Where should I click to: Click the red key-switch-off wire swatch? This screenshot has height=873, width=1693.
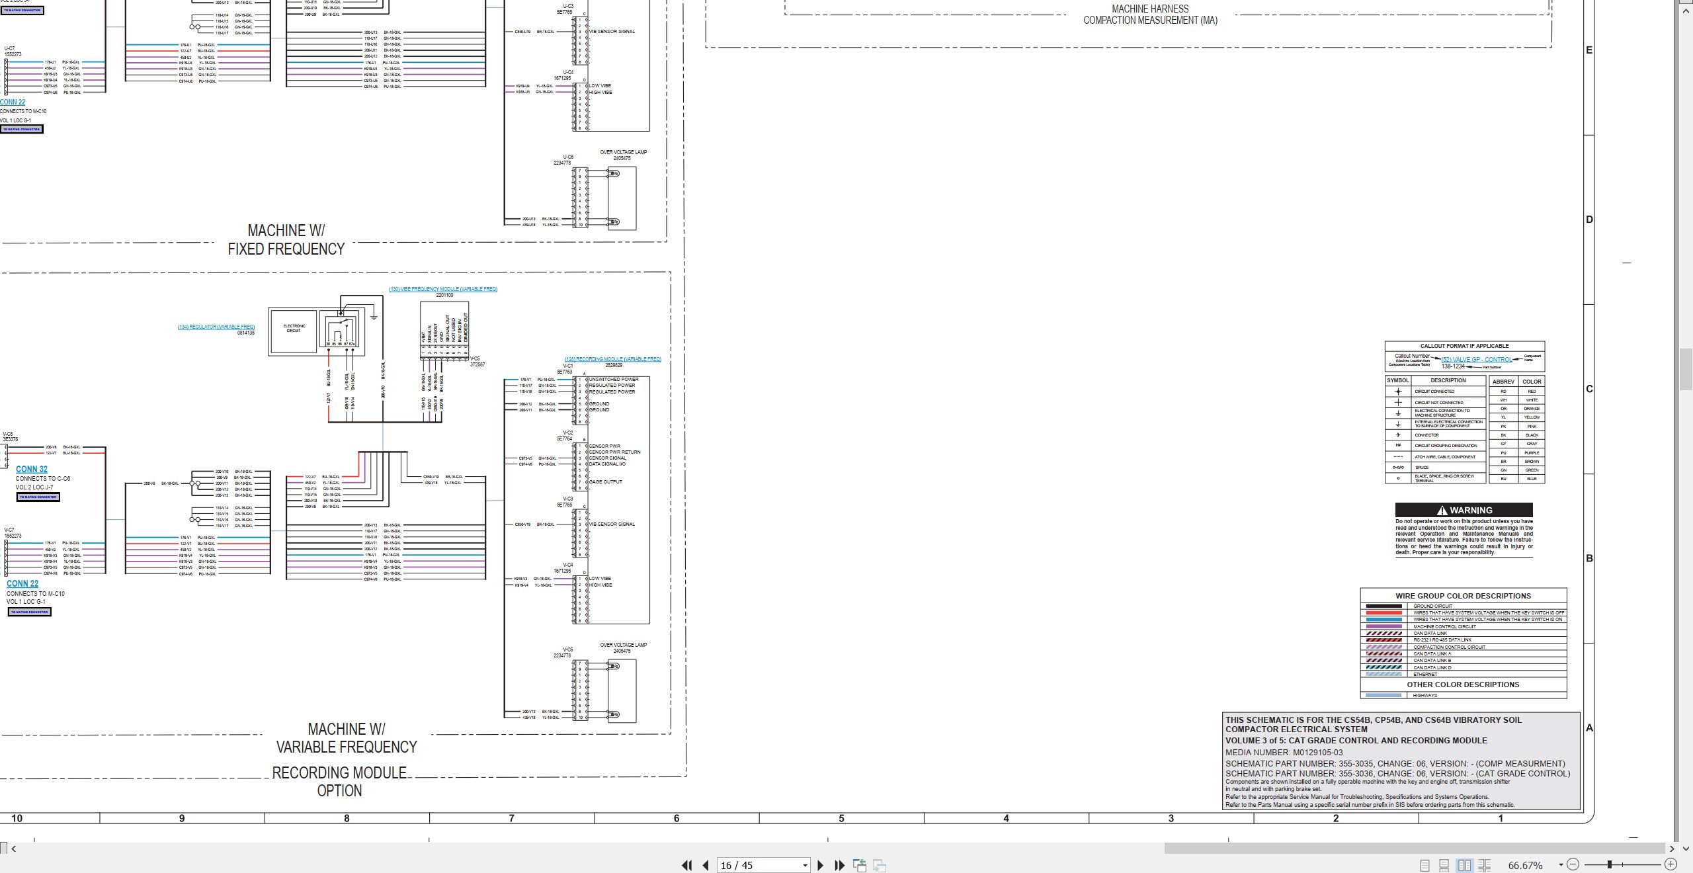pyautogui.click(x=1383, y=613)
